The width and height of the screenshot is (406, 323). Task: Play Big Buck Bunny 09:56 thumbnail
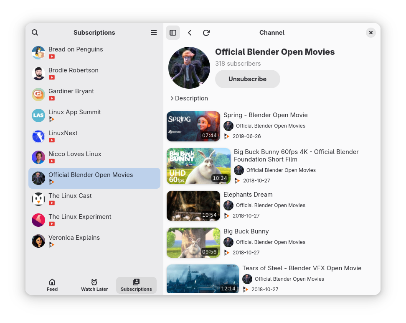[193, 243]
